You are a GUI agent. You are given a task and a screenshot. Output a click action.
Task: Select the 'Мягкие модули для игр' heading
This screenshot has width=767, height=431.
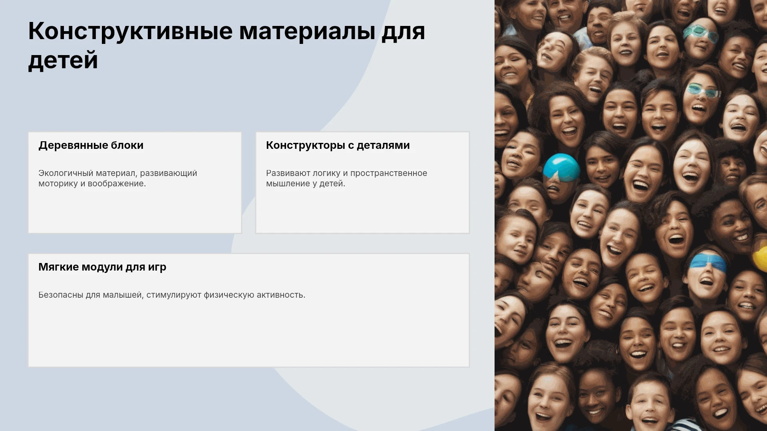tap(102, 267)
